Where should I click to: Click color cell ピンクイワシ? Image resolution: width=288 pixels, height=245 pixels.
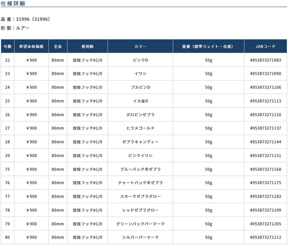point(140,156)
